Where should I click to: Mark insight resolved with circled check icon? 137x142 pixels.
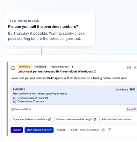(x=129, y=68)
